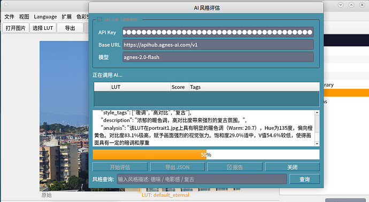Click the 查询 button
Viewport: 369px width, 202px height.
304,179
